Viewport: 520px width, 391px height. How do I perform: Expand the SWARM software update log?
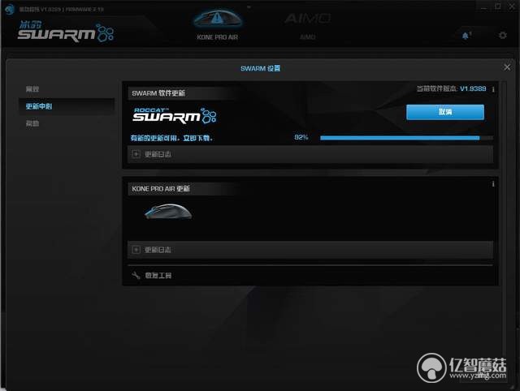(310, 154)
